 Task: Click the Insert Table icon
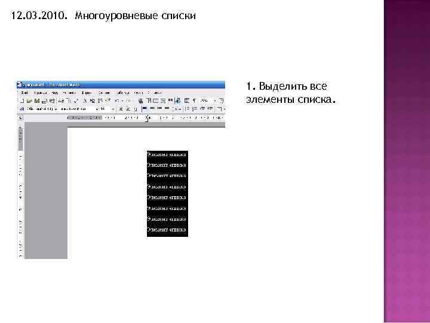tap(156, 101)
